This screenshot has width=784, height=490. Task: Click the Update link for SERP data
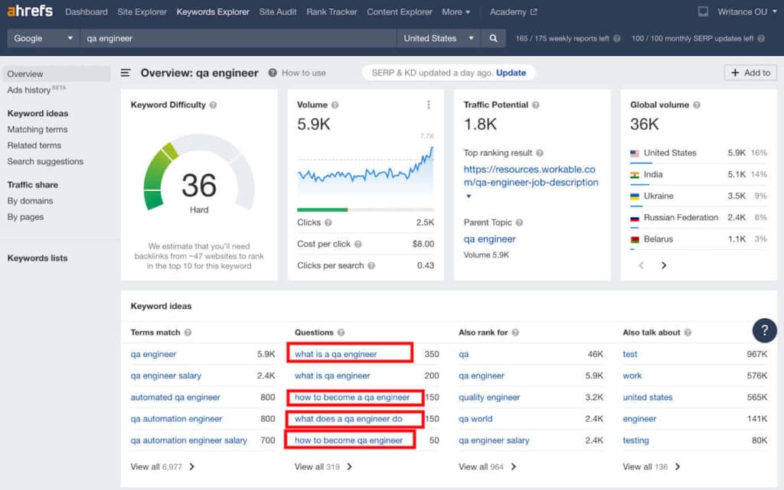pos(511,72)
